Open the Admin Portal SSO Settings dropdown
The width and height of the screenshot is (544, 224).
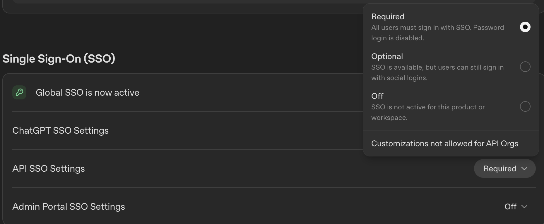[516, 207]
